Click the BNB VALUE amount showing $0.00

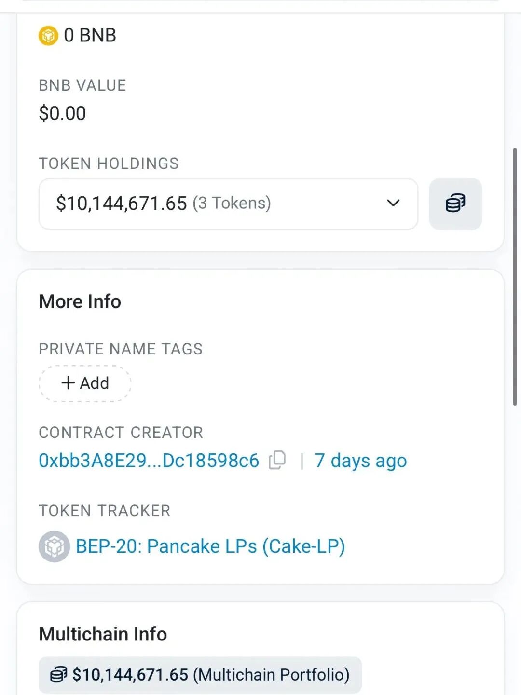point(63,113)
